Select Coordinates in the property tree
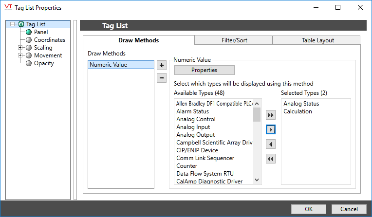Screen dimensions: 372x217 49,40
